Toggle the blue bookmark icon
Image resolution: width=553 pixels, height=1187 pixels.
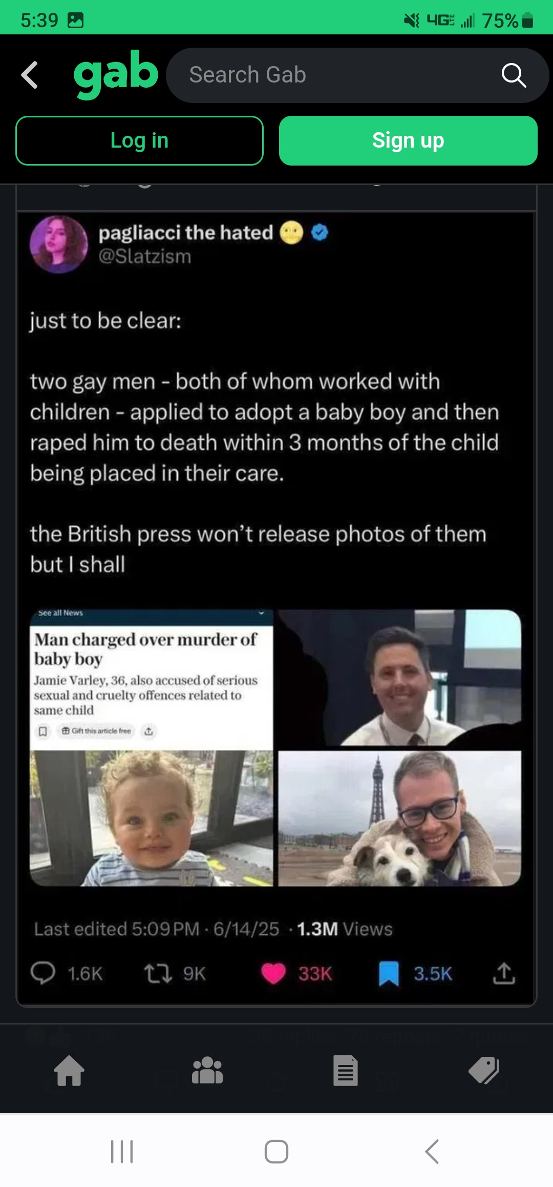click(x=389, y=973)
